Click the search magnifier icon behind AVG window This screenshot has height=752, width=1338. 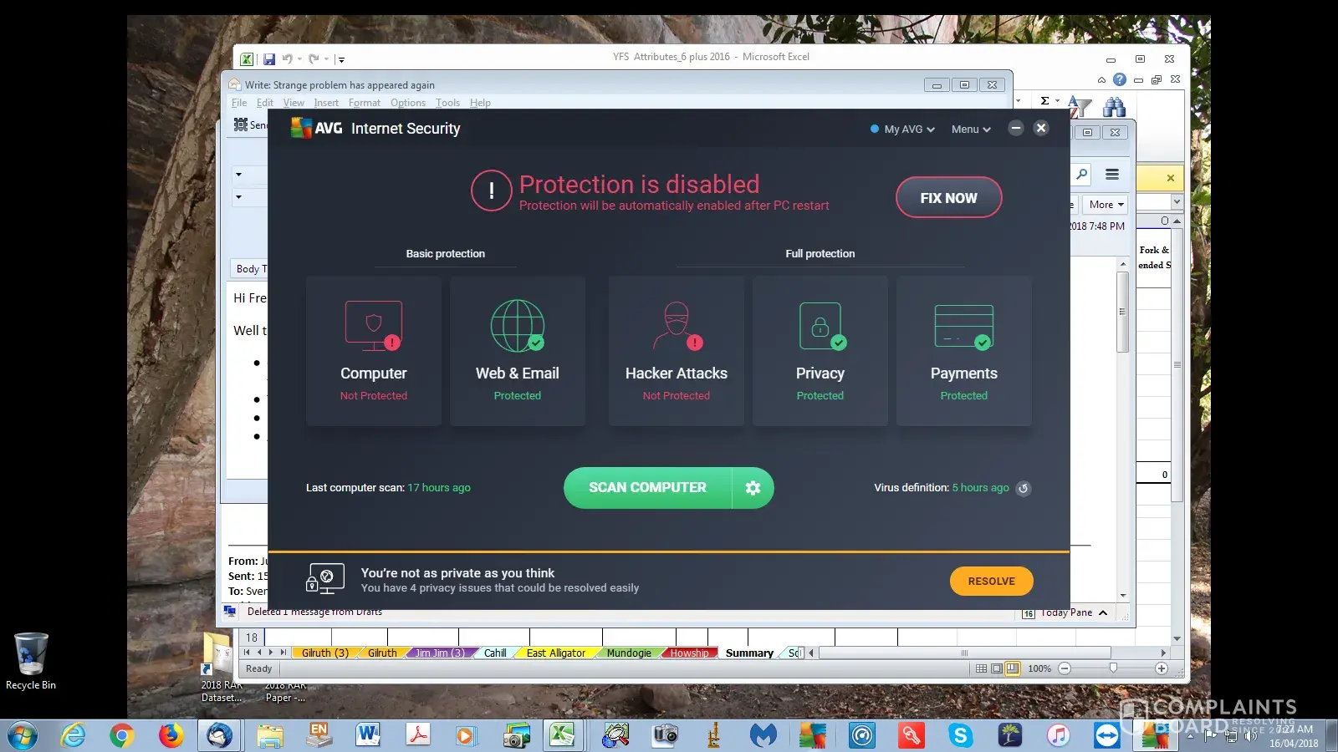pos(1082,174)
